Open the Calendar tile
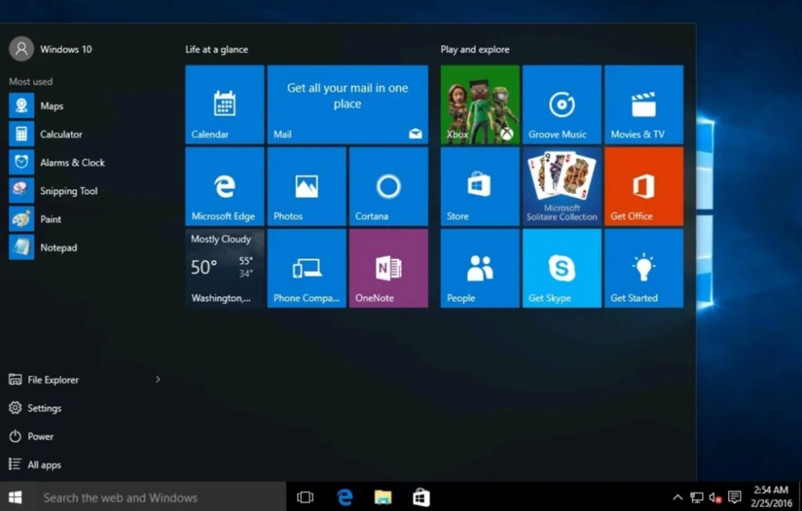This screenshot has height=511, width=802. point(225,105)
